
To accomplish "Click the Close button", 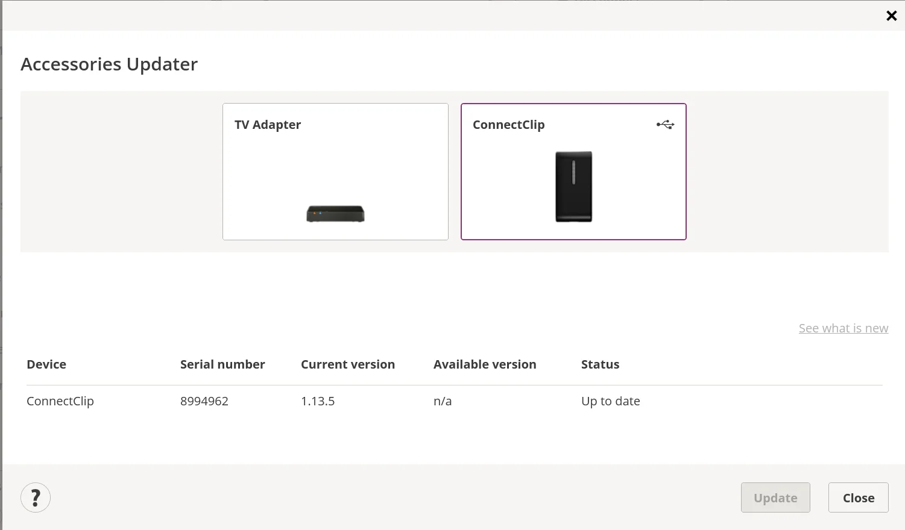I will pos(859,497).
